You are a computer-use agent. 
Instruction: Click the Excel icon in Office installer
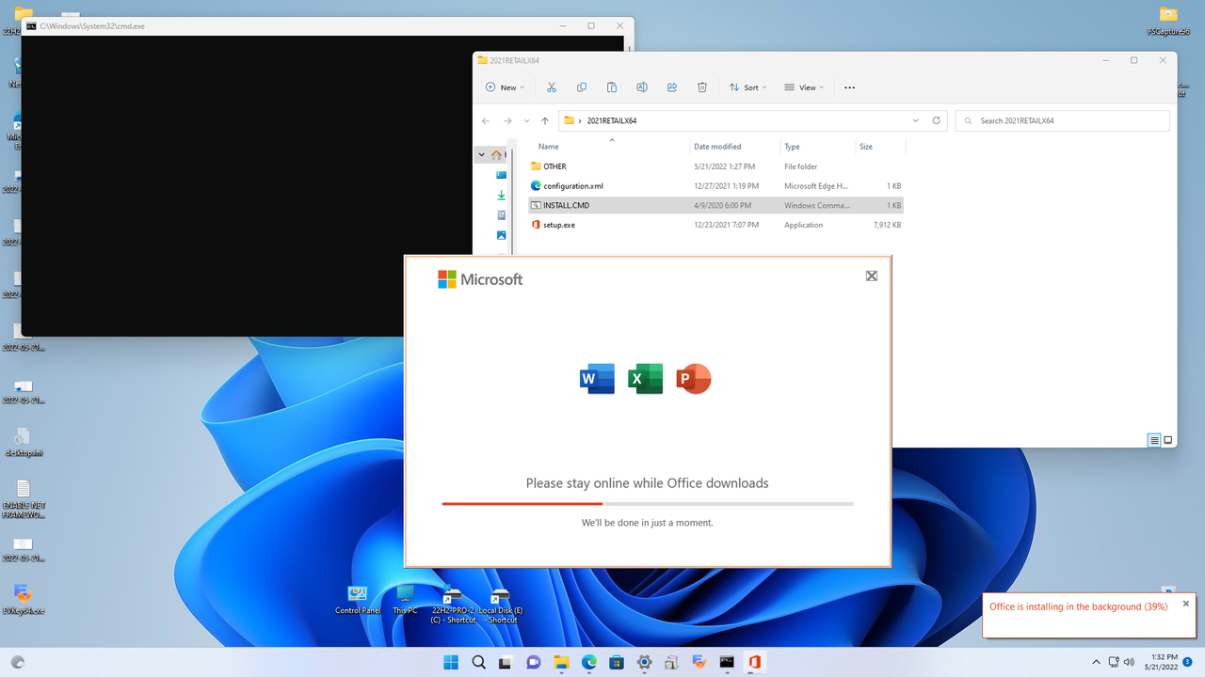click(646, 379)
